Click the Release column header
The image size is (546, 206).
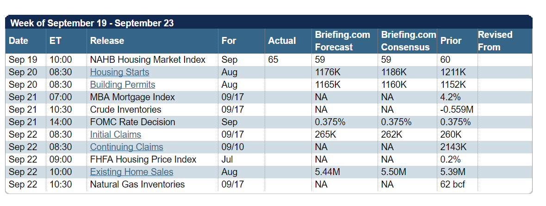107,41
